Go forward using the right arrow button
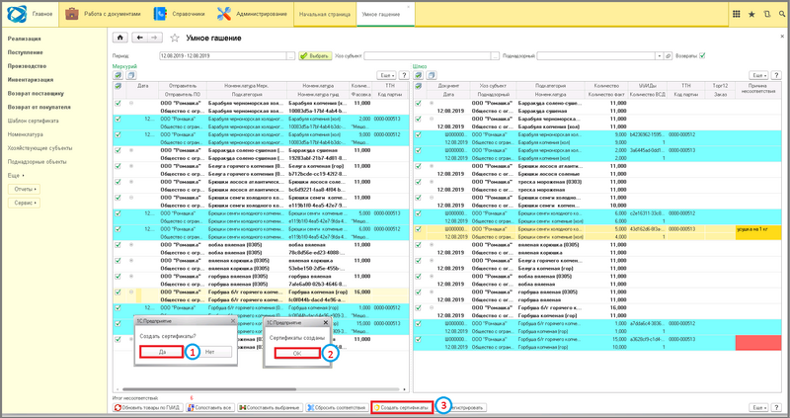790x418 pixels. [155, 38]
